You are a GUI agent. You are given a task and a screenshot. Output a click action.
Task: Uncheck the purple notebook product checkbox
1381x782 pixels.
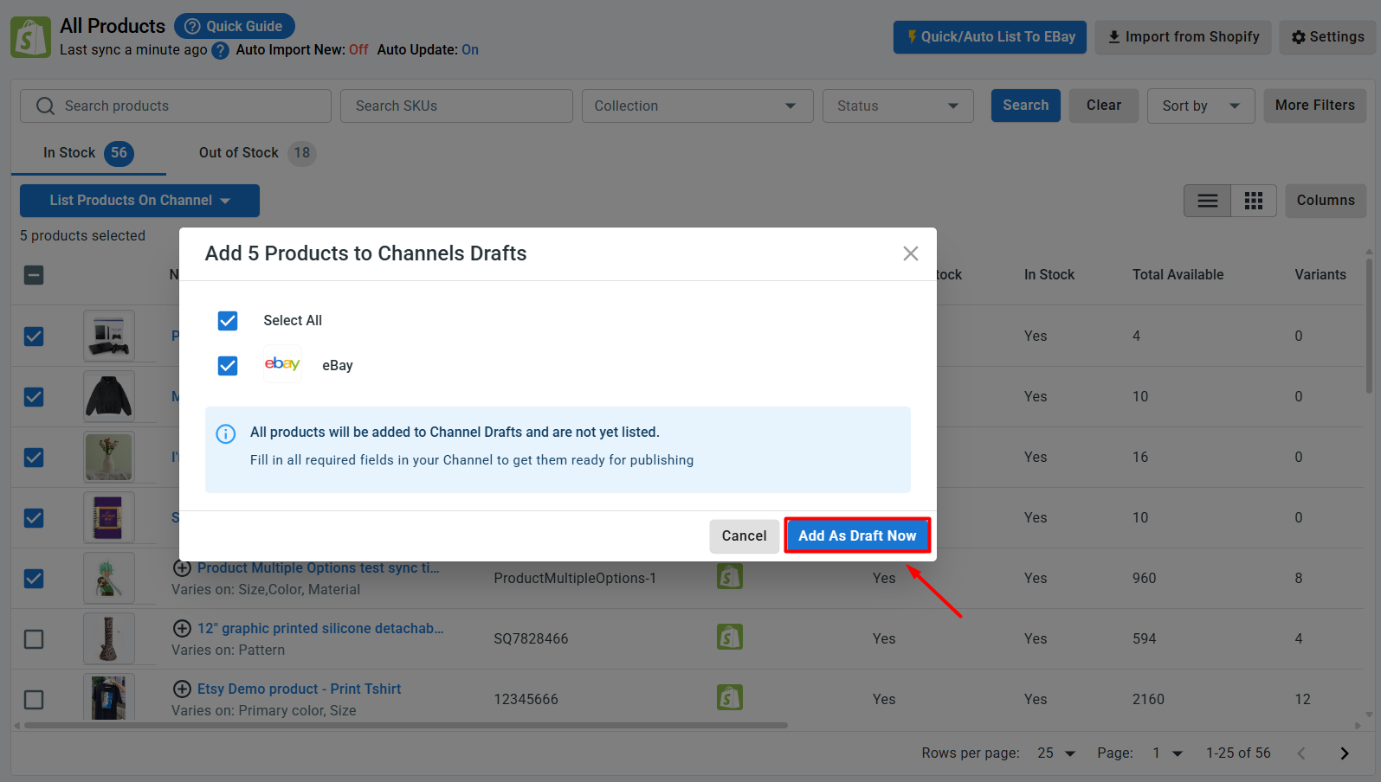pos(34,517)
